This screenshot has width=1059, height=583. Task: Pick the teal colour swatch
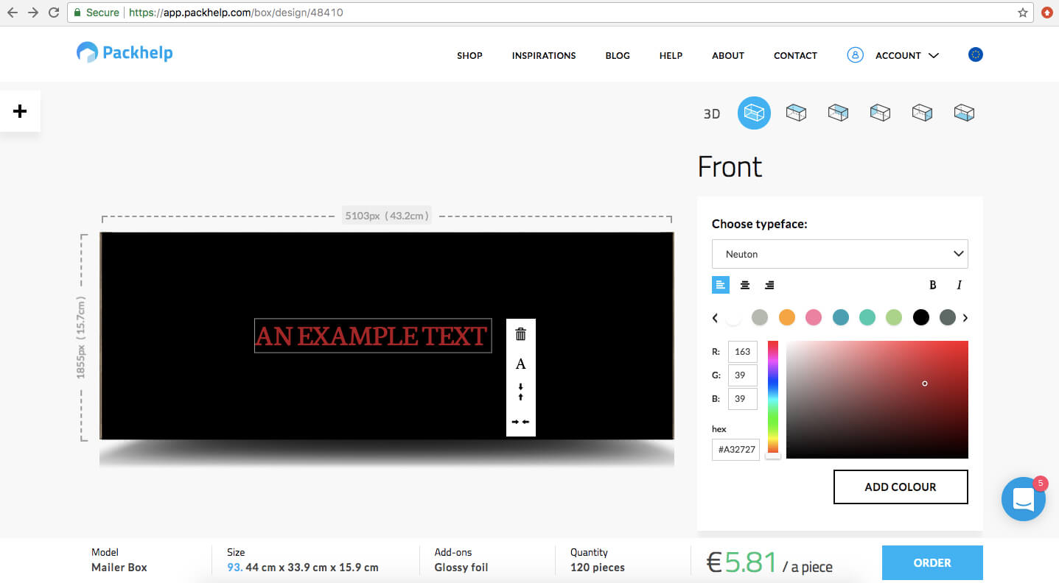pyautogui.click(x=867, y=317)
